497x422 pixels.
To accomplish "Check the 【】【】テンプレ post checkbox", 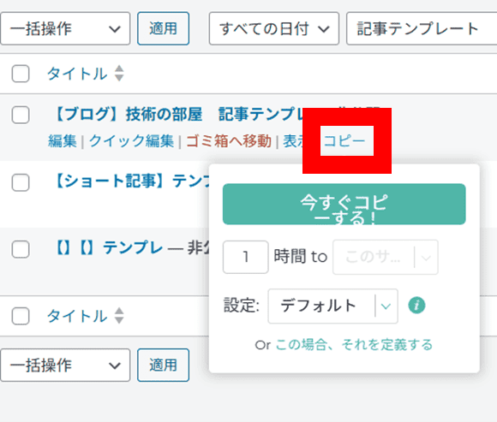I will (x=21, y=249).
